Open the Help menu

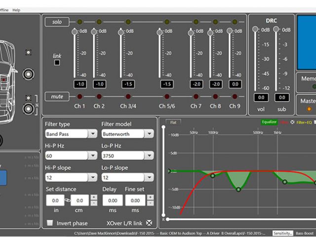click(16, 10)
